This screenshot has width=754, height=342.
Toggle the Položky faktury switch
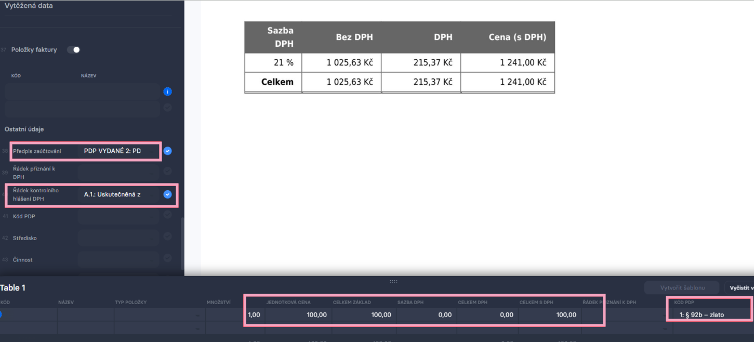[74, 50]
